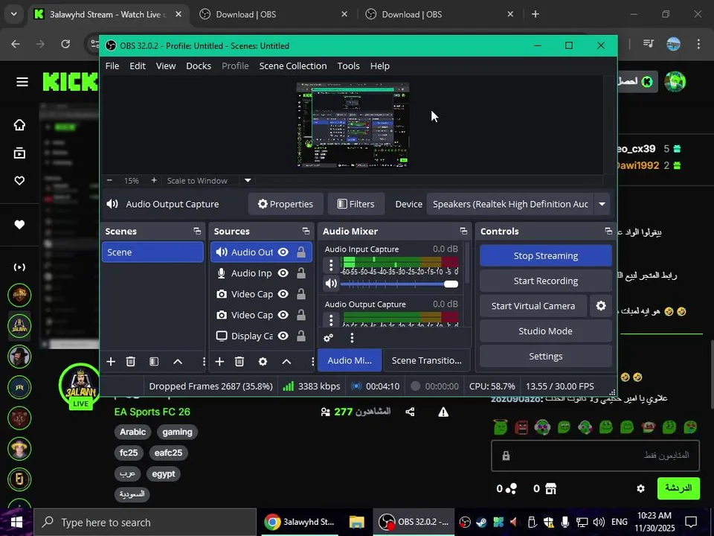This screenshot has height=536, width=714.
Task: Select Scene in Scenes list
Action: pyautogui.click(x=152, y=252)
